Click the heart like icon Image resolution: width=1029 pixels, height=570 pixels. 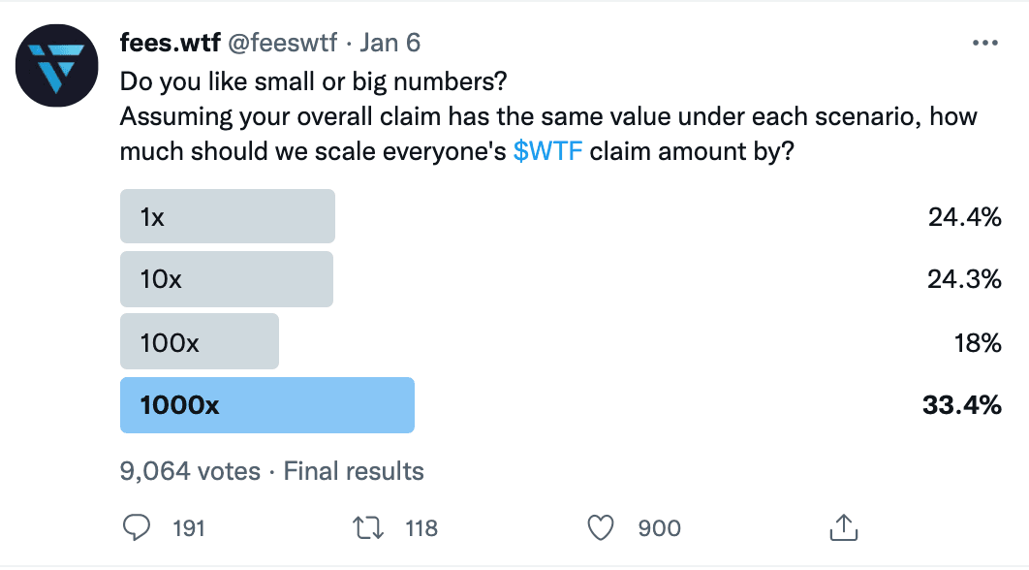pos(601,528)
